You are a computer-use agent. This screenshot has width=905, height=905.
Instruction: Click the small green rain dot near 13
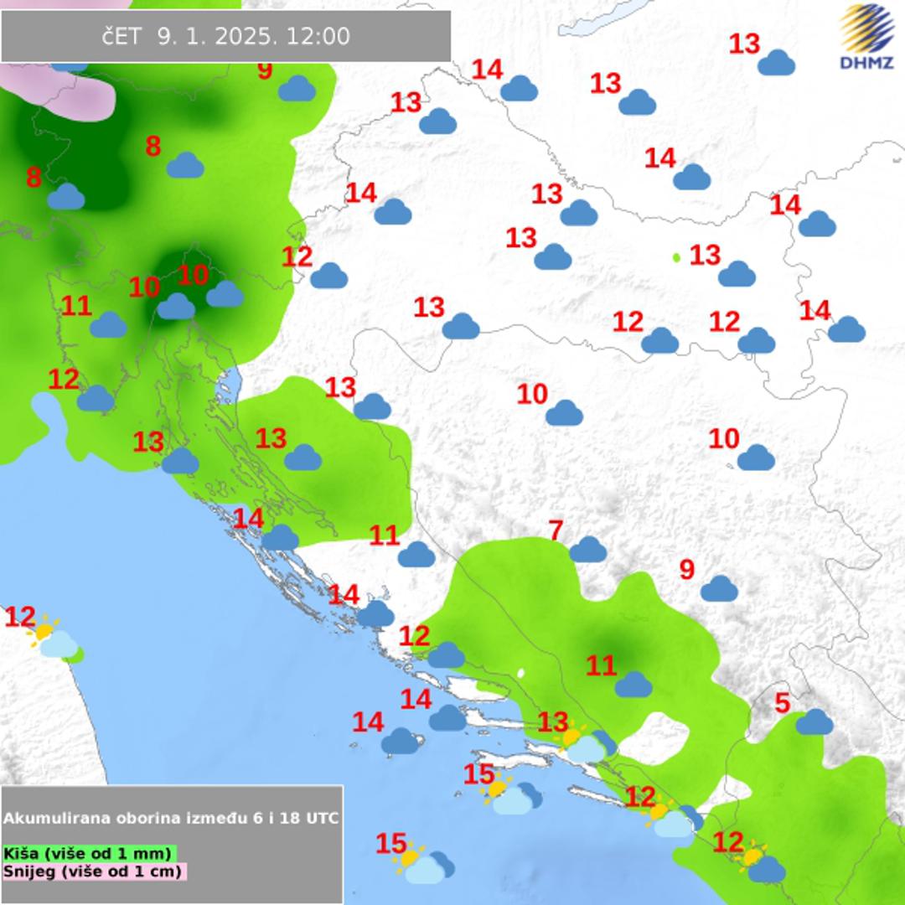coord(676,257)
